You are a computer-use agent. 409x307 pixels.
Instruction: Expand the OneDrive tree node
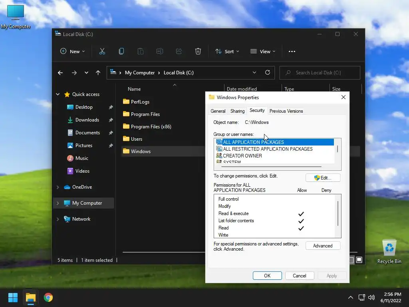pos(58,187)
